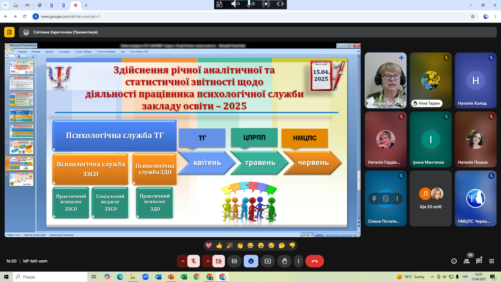The width and height of the screenshot is (501, 282).
Task: Leave the call with red hang-up button
Action: coord(315,261)
